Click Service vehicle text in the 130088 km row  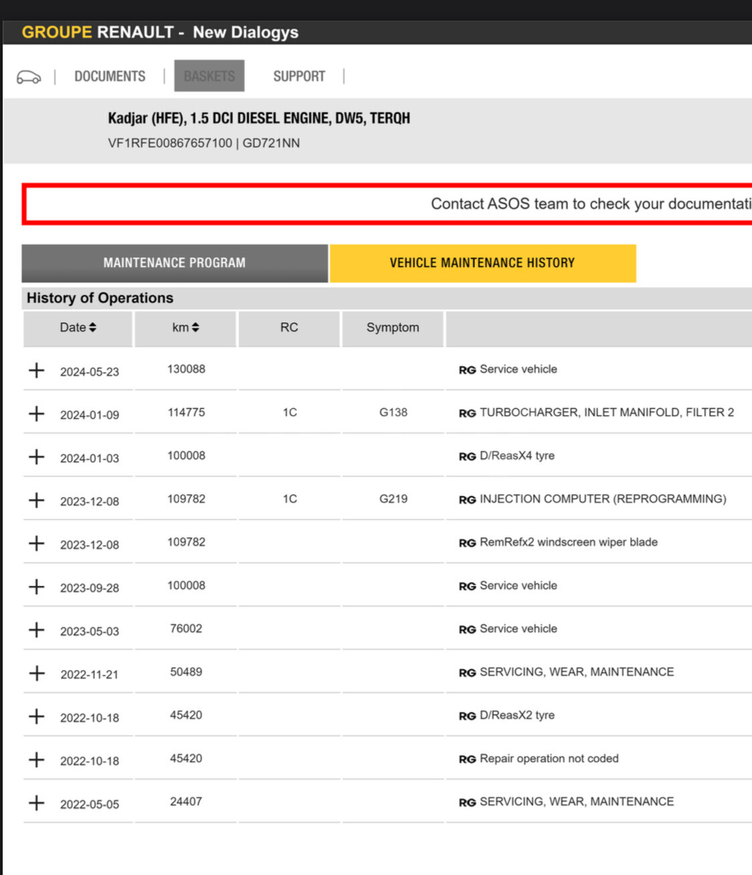click(x=519, y=369)
